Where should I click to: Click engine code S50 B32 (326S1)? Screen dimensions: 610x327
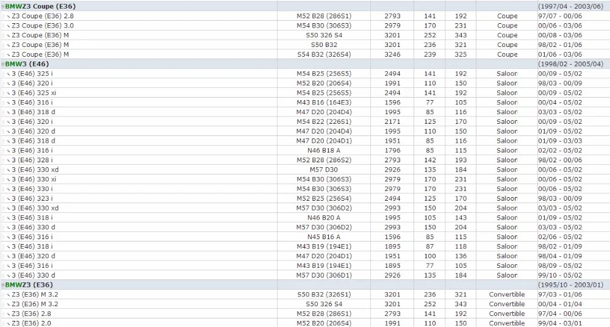pyautogui.click(x=324, y=294)
